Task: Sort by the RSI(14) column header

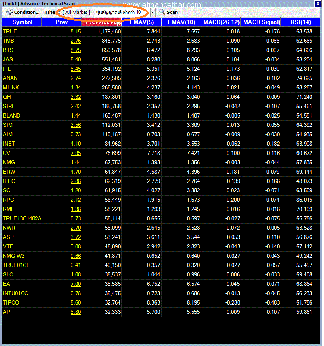Action: [x=300, y=22]
